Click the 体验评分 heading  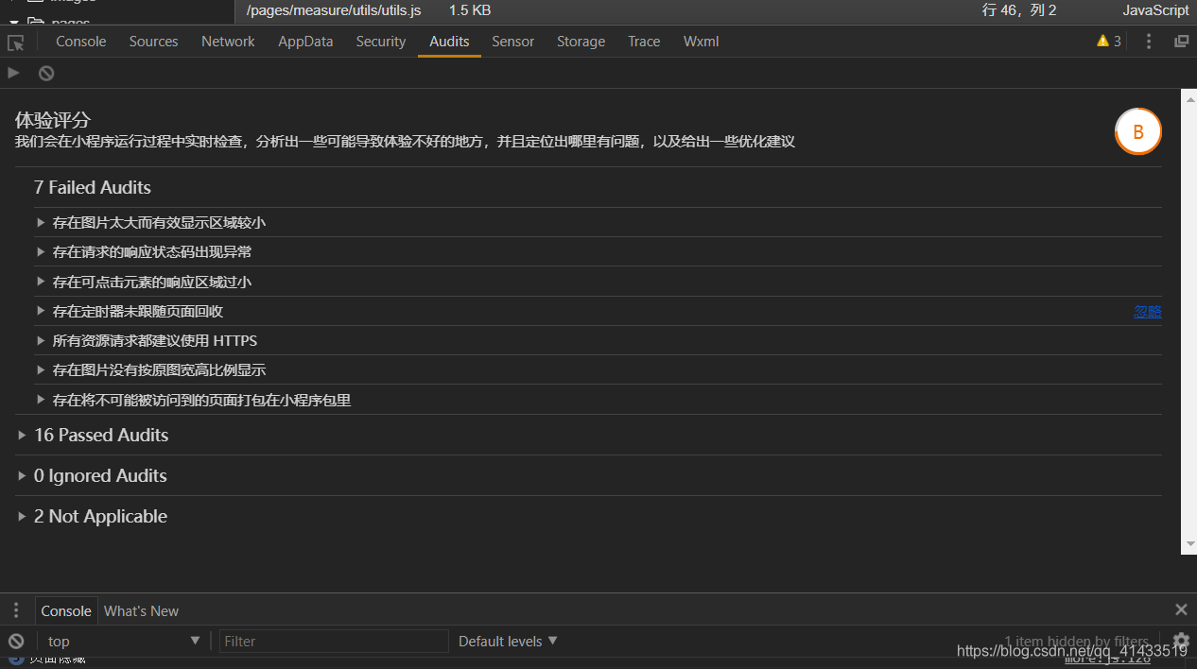(x=53, y=120)
